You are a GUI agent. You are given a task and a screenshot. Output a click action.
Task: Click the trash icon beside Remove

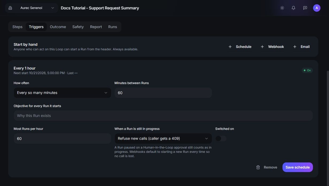pos(258,167)
